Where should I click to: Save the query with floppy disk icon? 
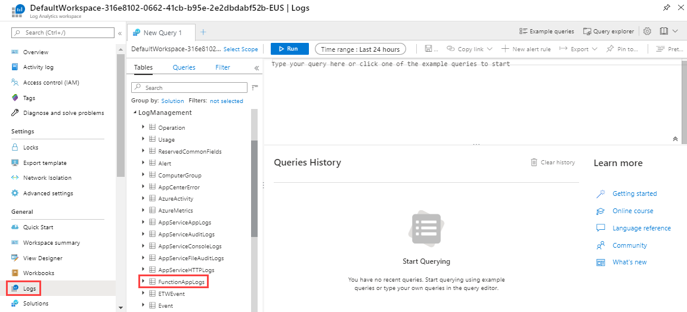(429, 49)
